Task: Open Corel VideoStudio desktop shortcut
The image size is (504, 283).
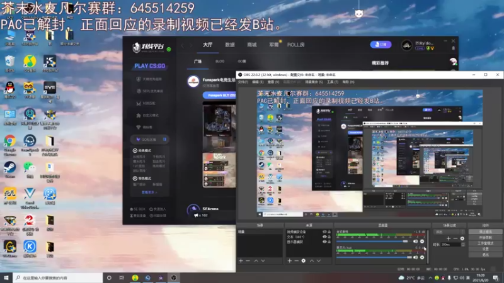Action: click(30, 197)
